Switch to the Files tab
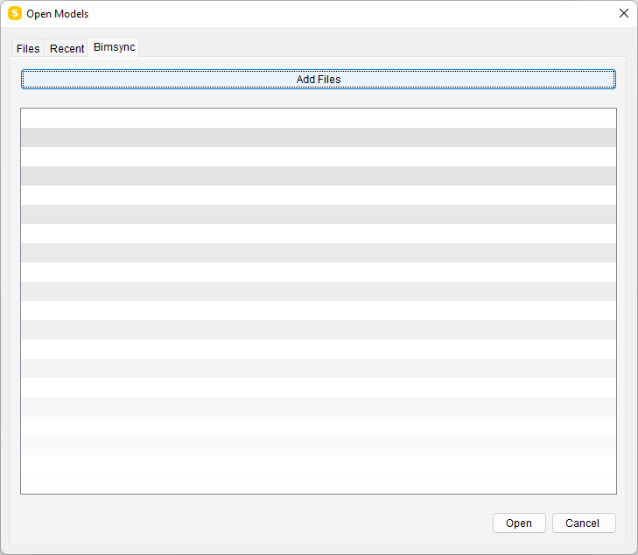This screenshot has width=638, height=555. (x=28, y=49)
